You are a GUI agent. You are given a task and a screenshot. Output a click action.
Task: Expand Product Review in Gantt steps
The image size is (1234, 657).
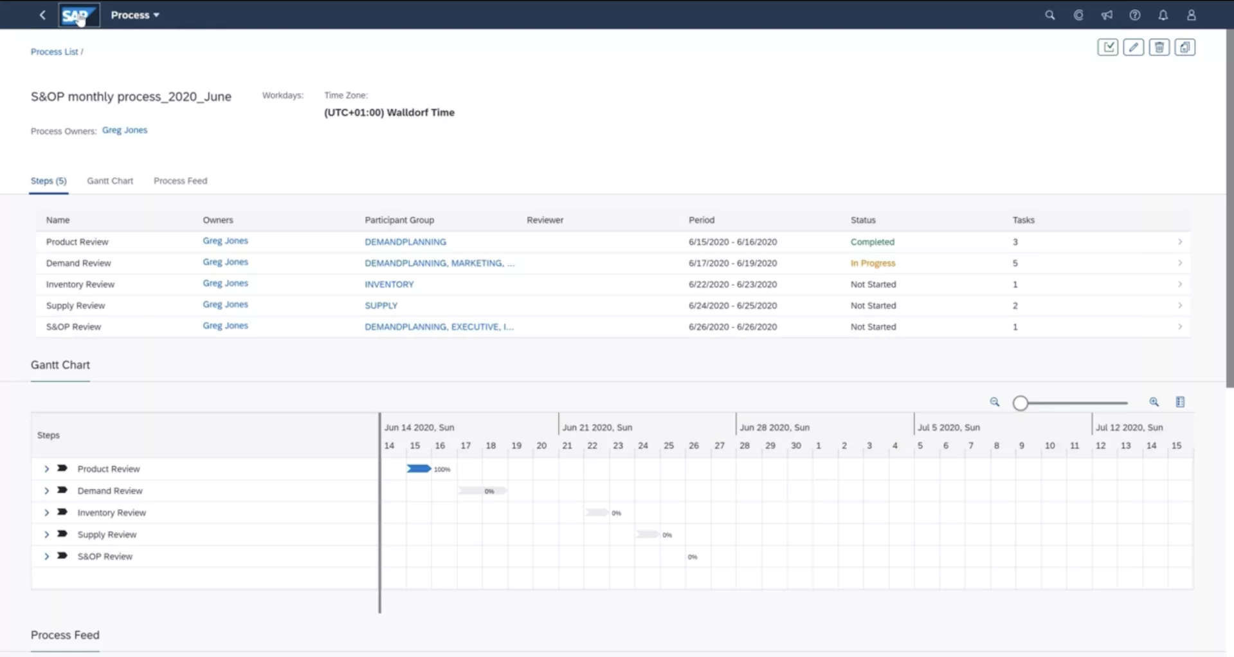(46, 469)
